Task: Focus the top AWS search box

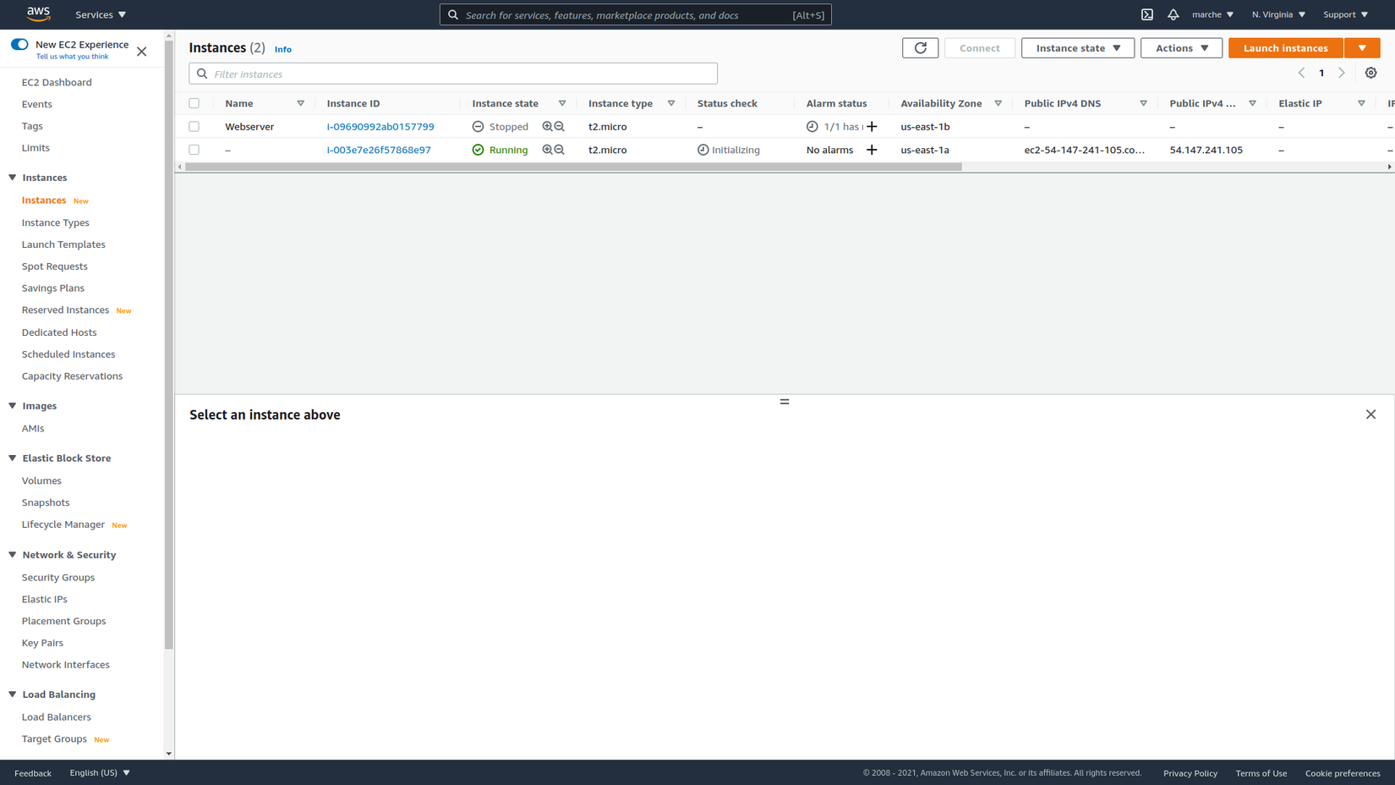Action: [x=636, y=15]
